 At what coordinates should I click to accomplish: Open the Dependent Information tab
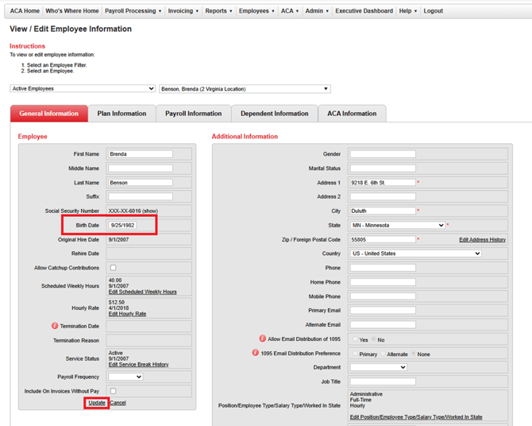coord(274,114)
